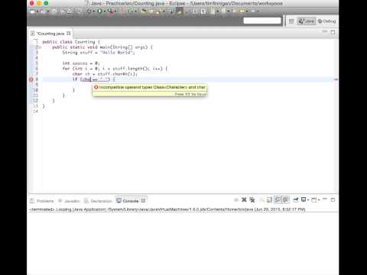Launch Debug with the bug icon
367x275 pixels.
tap(89, 11)
